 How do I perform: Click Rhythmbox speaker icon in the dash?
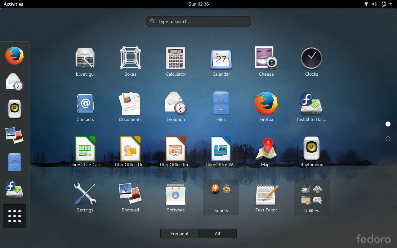click(15, 109)
